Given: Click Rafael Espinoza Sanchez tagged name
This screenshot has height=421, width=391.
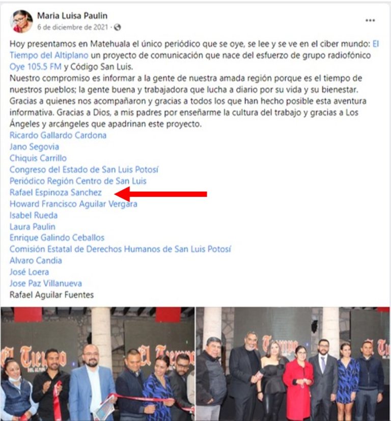Looking at the screenshot, I should (55, 193).
